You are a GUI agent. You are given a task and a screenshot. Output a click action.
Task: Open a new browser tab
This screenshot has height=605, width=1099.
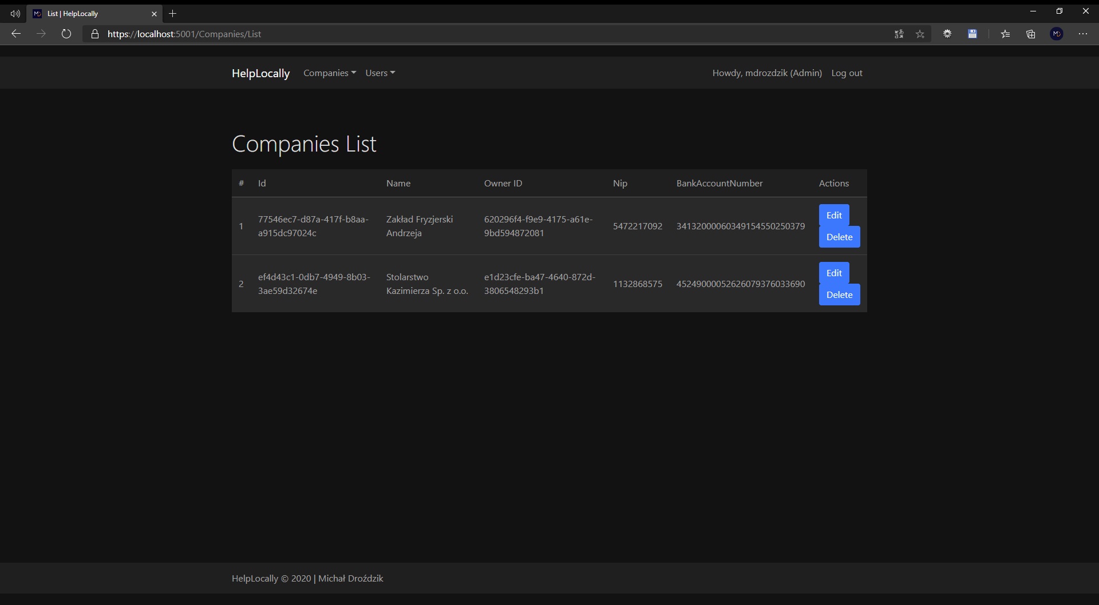pos(173,13)
